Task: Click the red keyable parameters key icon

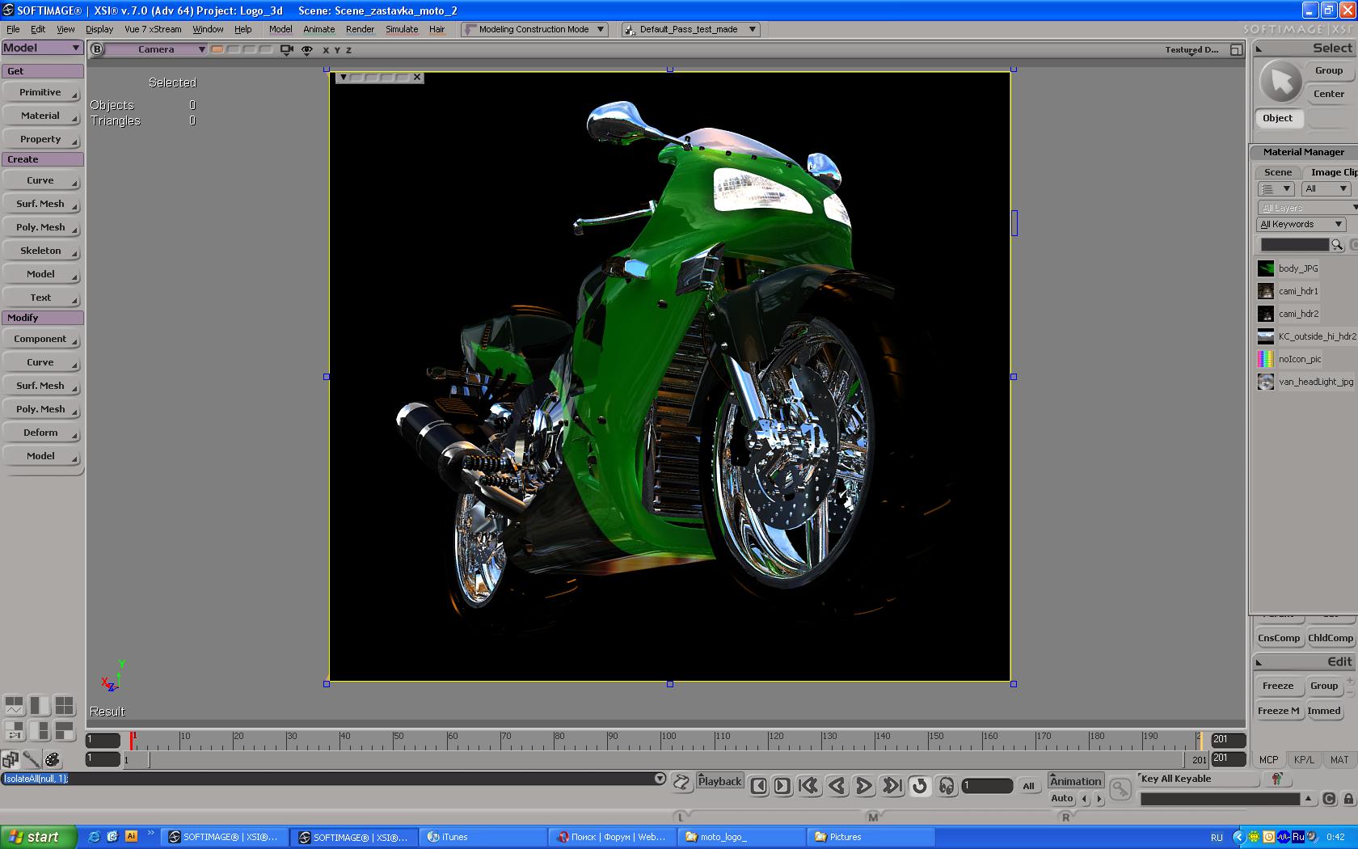Action: point(1277,779)
